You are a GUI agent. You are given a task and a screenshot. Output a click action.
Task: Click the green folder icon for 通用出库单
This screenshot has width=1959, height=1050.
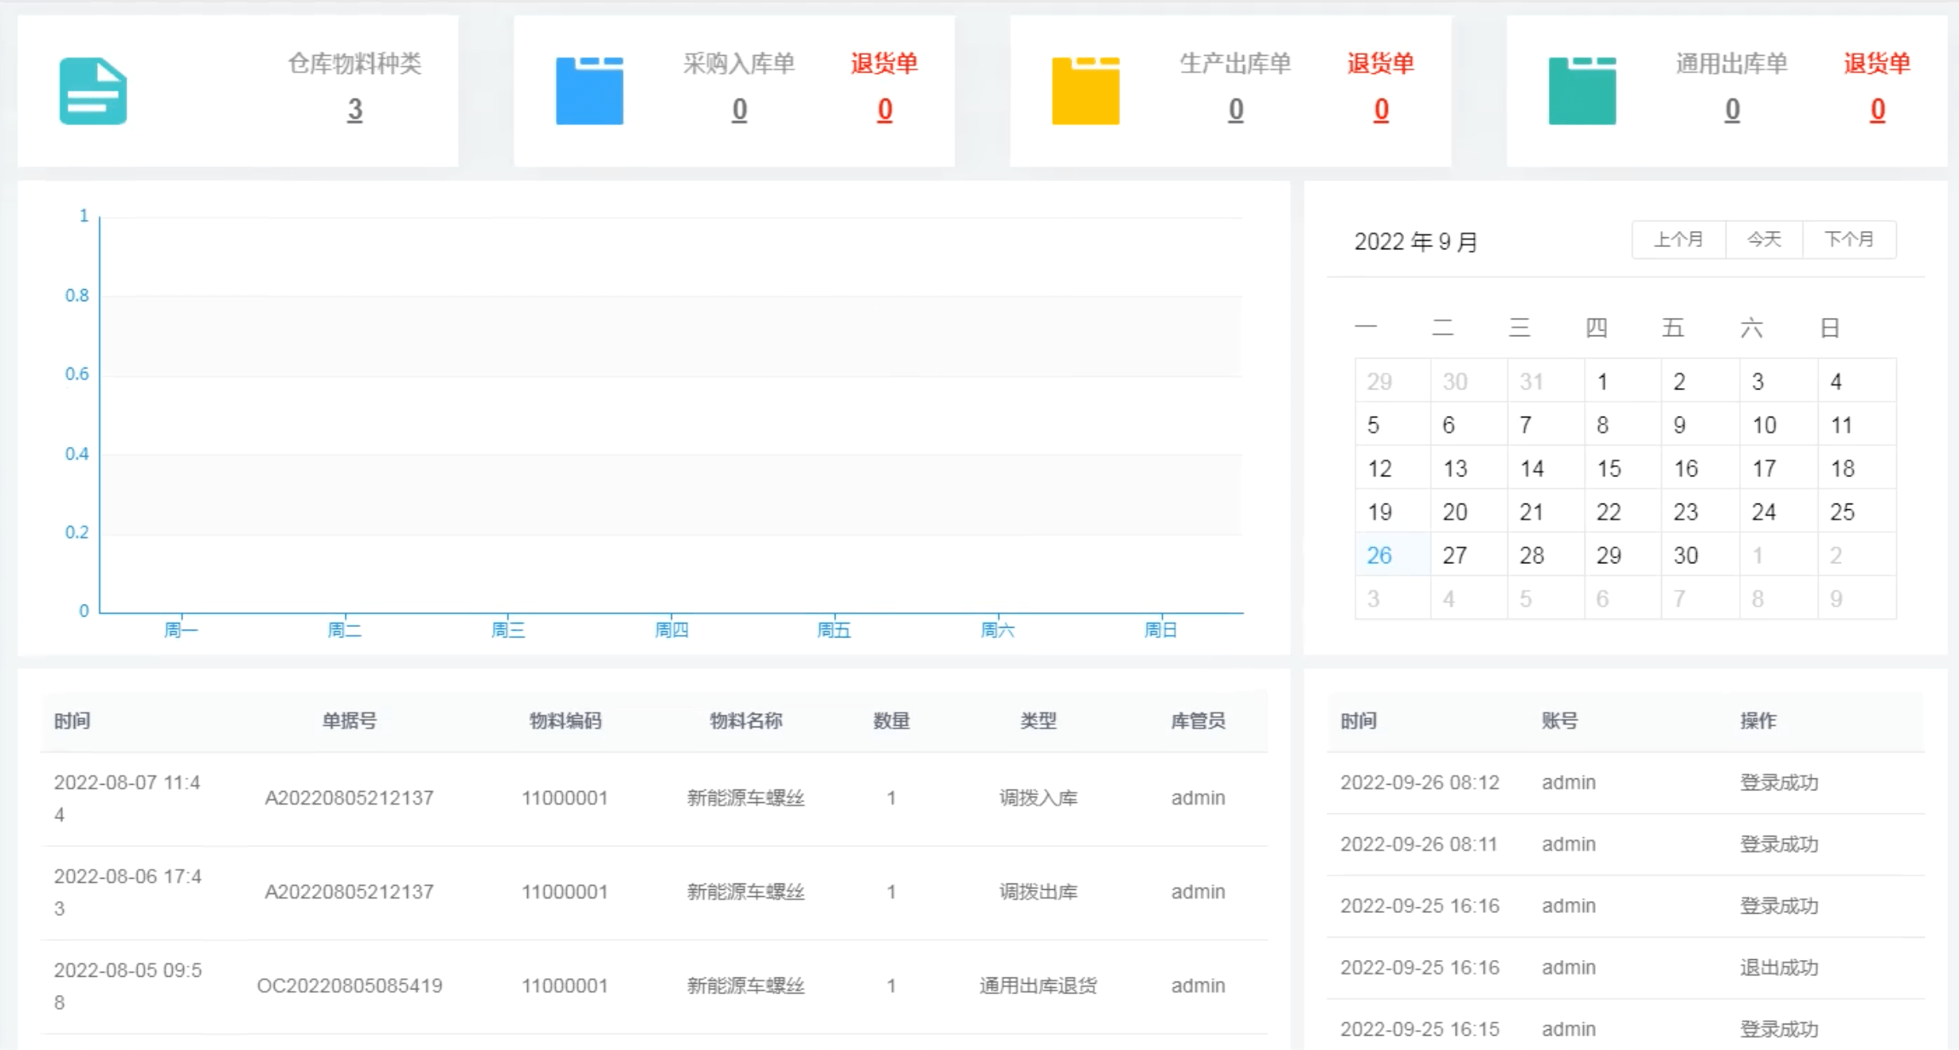(1582, 91)
